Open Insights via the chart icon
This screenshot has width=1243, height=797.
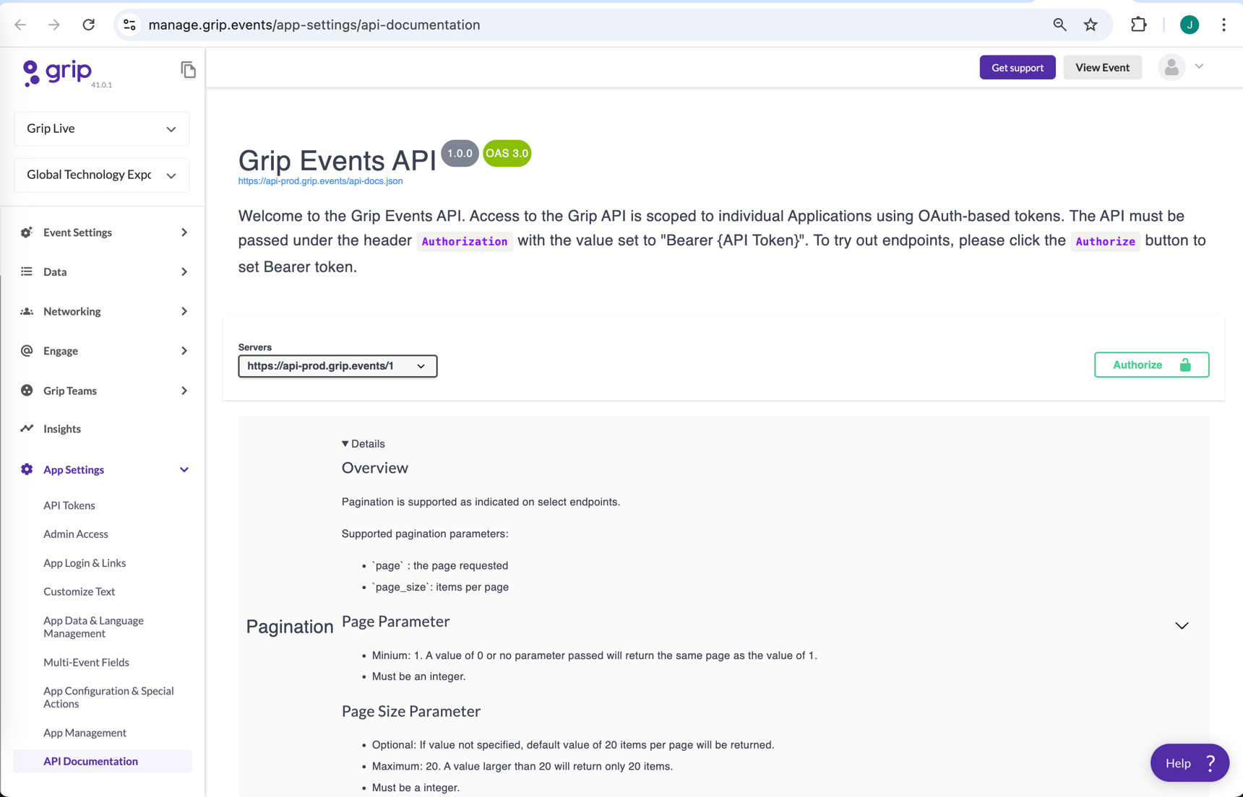point(27,428)
